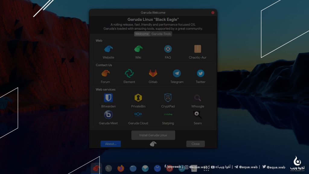Click the Close button
Screen dimensions: 309x174
196,144
